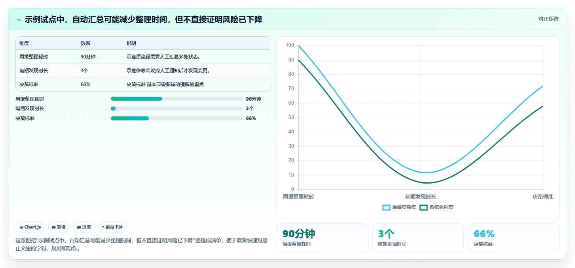Screen dimensions: 575x268
Task: Click the 66% table cell
Action: click(x=85, y=84)
